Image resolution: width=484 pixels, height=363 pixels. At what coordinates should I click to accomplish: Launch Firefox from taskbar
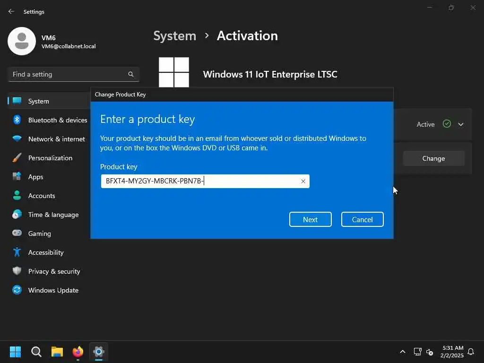(78, 352)
